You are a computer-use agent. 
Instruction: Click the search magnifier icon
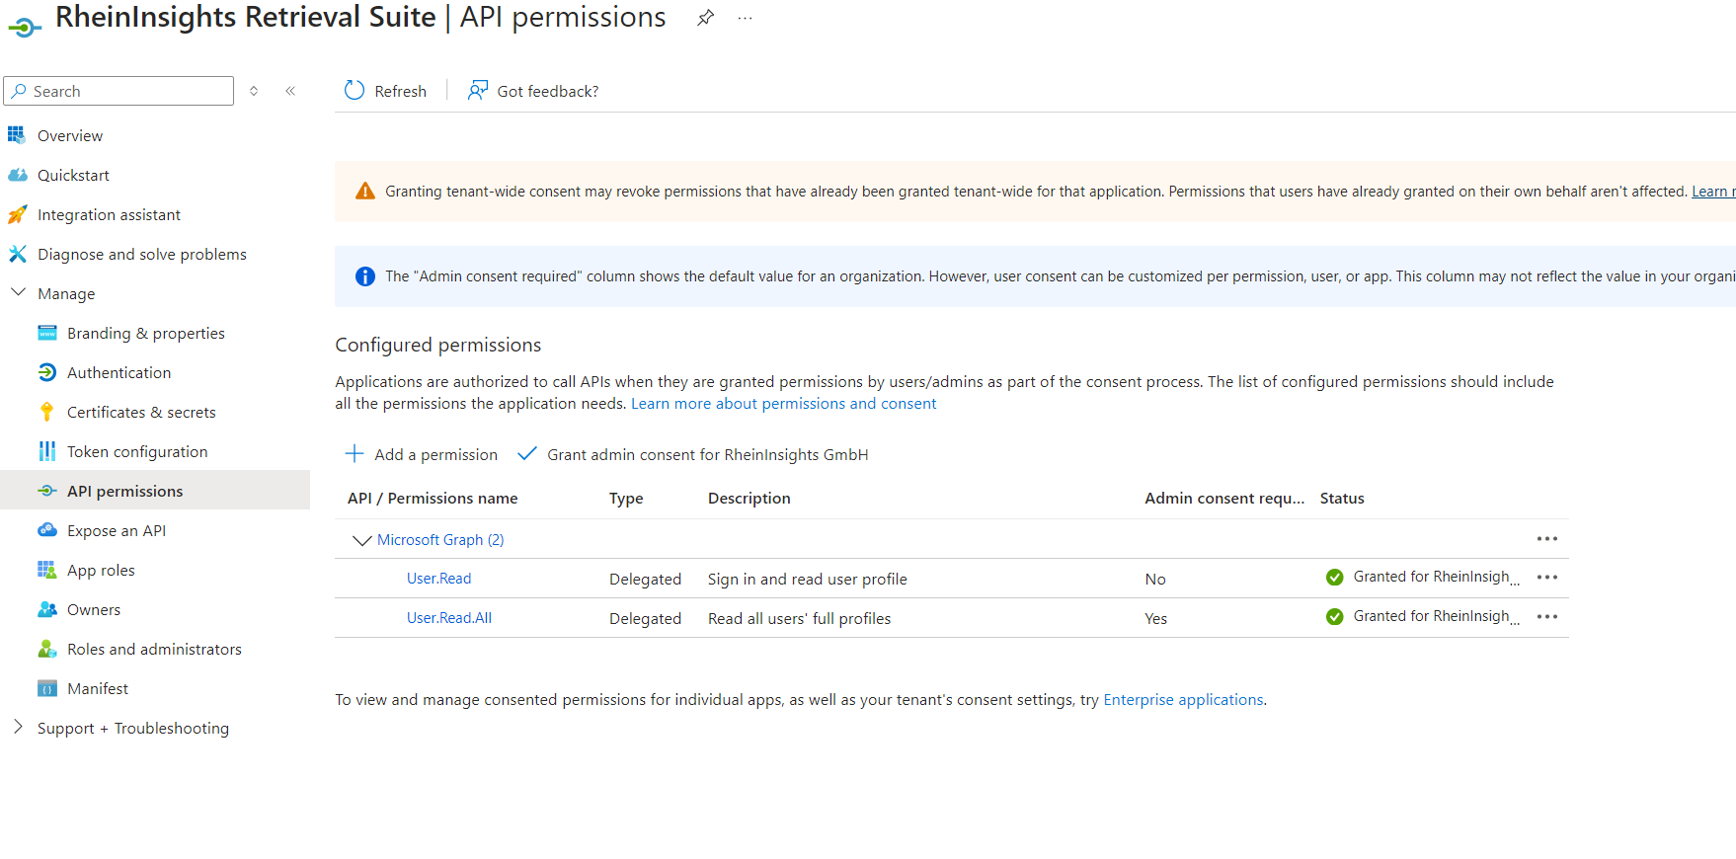pos(19,91)
